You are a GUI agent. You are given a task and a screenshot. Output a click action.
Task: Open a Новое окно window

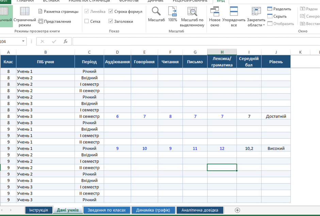tap(215, 16)
